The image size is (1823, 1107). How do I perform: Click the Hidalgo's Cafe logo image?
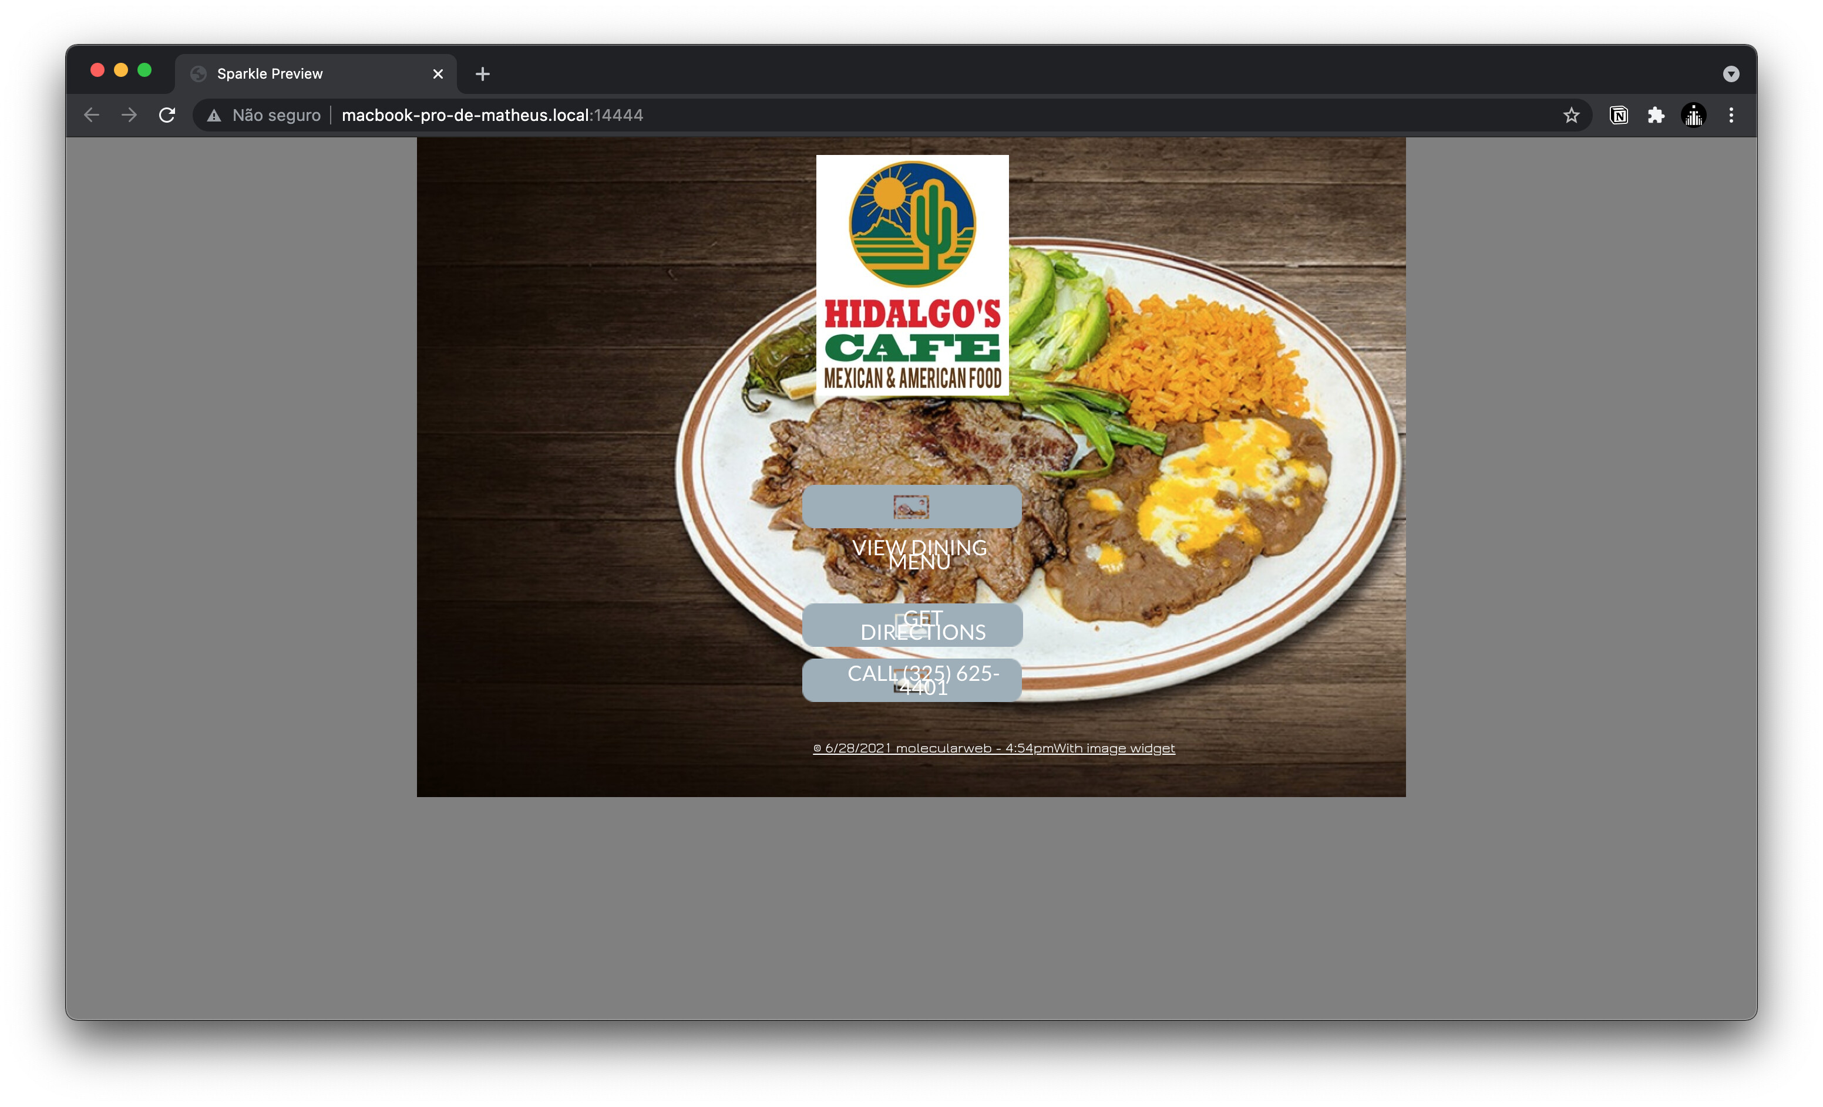pos(912,275)
